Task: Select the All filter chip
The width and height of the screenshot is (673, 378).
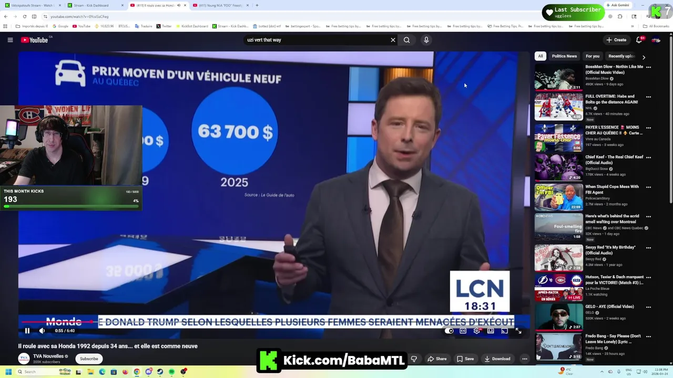Action: (541, 56)
